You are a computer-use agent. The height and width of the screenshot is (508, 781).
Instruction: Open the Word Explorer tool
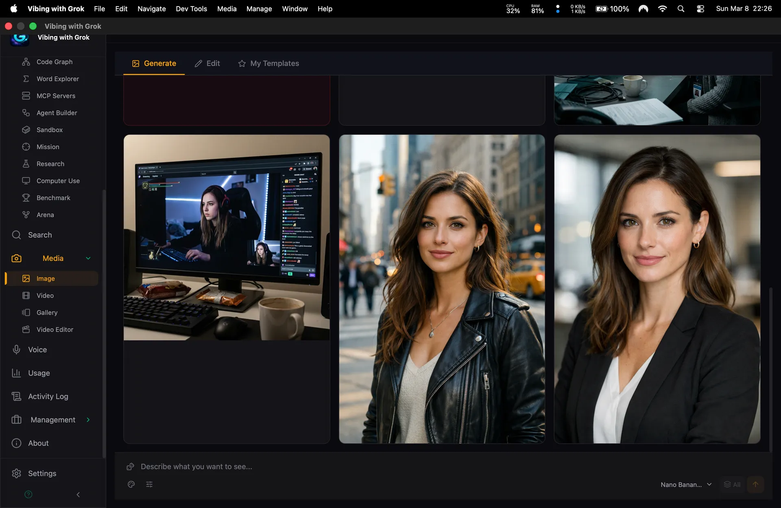(x=26, y=78)
